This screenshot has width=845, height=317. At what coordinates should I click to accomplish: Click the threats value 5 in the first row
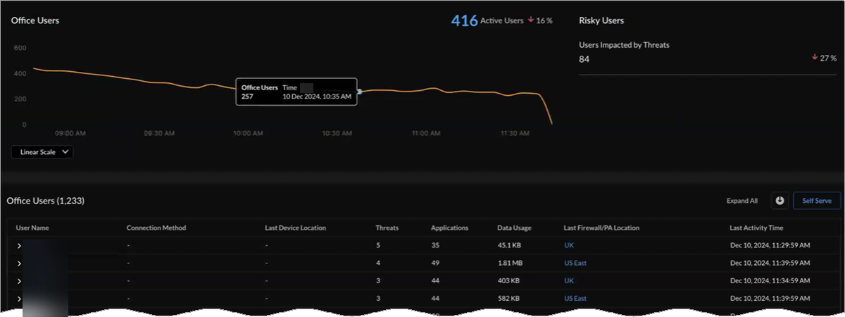coord(378,245)
